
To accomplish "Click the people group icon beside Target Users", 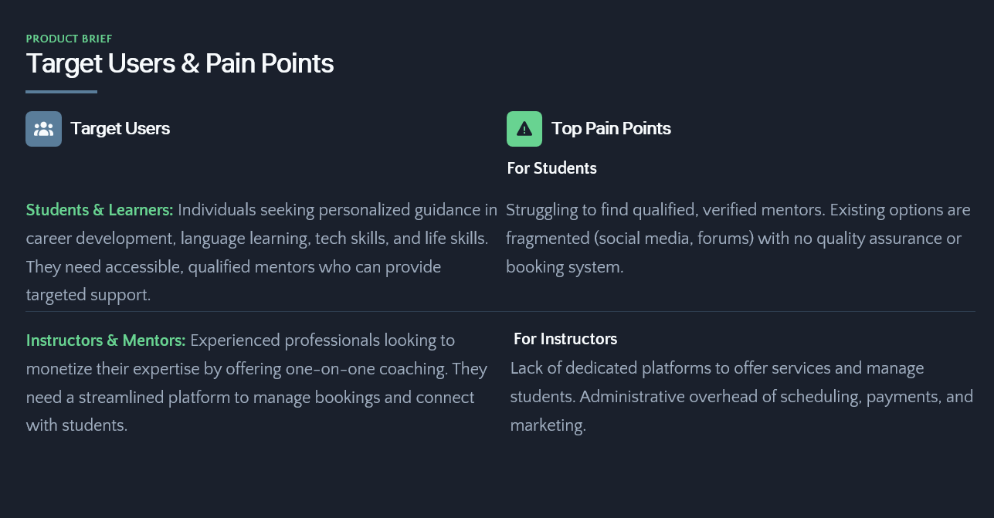I will click(43, 129).
